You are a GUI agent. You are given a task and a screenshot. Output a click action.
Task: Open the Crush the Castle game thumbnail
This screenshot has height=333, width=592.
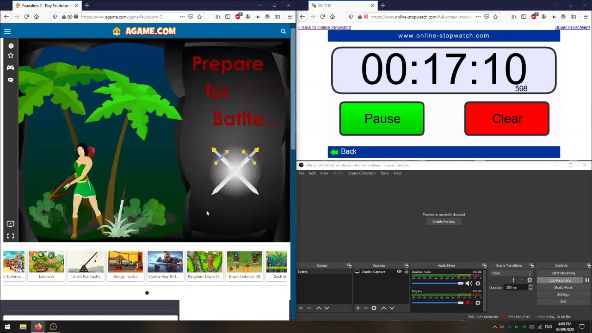point(86,265)
